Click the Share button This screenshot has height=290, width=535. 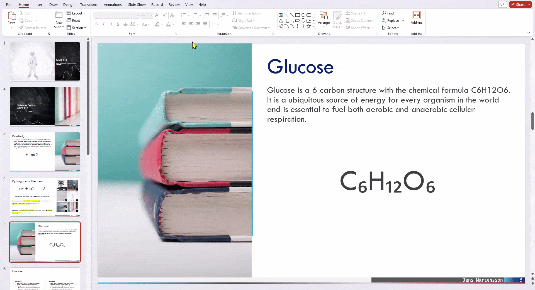pos(519,4)
